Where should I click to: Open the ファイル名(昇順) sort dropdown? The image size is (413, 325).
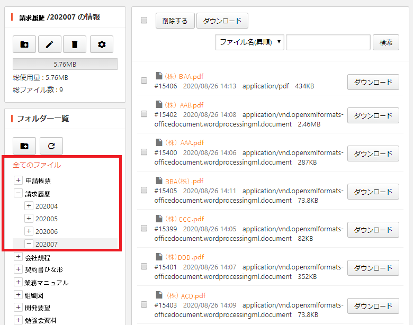249,42
